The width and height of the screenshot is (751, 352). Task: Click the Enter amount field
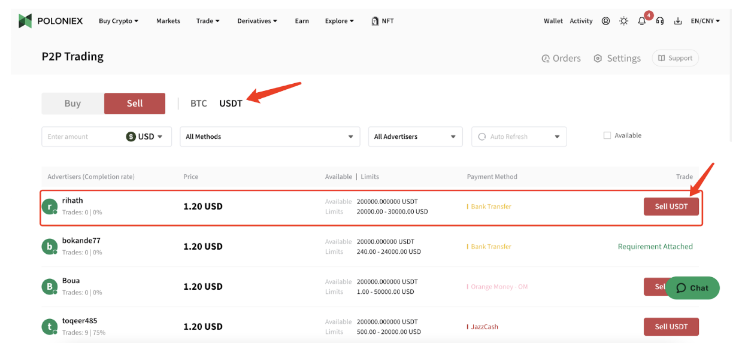pyautogui.click(x=84, y=136)
